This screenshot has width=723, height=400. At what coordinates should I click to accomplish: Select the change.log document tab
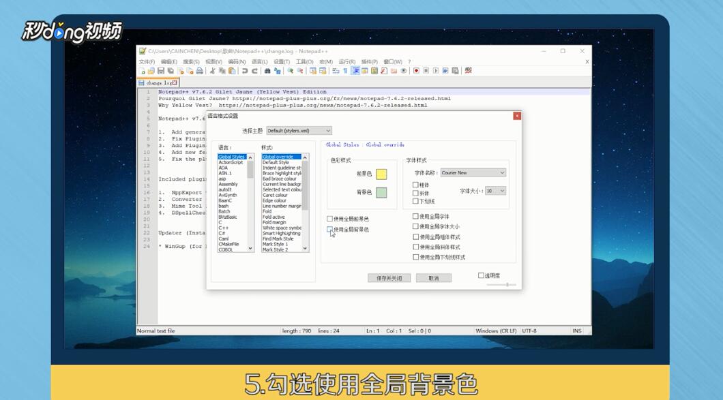(158, 83)
